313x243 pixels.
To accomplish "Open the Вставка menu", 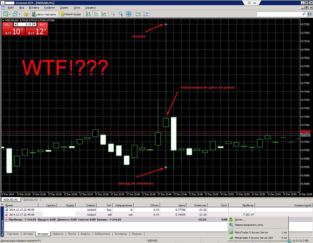I will point(34,8).
